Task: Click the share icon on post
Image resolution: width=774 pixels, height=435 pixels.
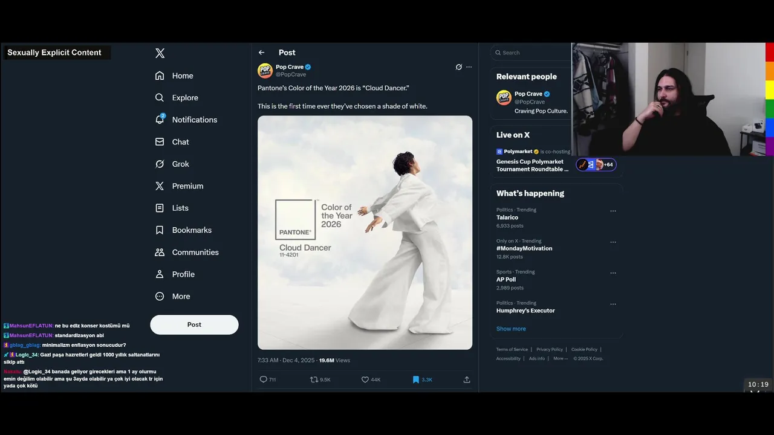Action: [x=467, y=379]
